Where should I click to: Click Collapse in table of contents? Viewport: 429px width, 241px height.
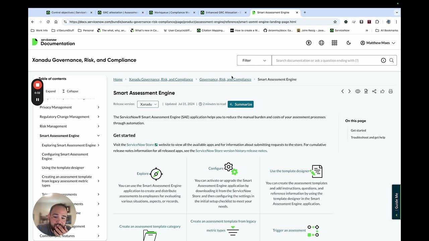tap(70, 91)
